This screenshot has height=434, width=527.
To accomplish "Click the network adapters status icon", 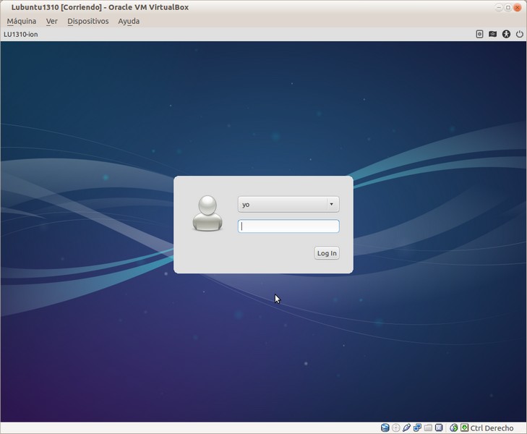I will click(x=418, y=427).
